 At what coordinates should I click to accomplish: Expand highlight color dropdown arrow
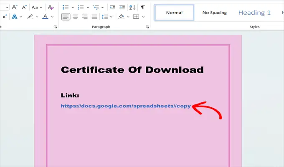pos(37,17)
